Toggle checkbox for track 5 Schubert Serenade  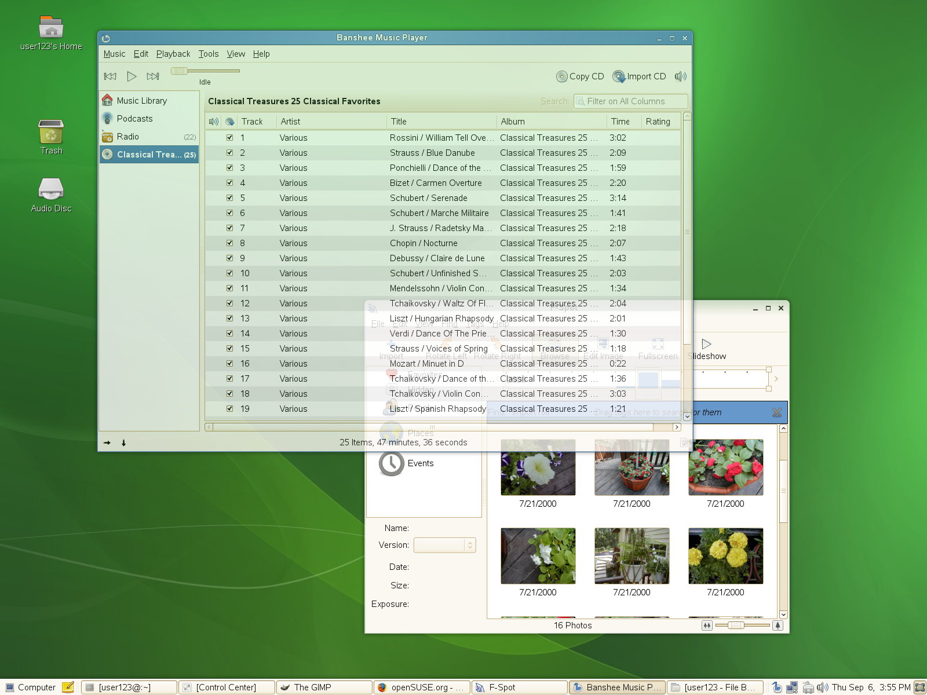click(230, 198)
